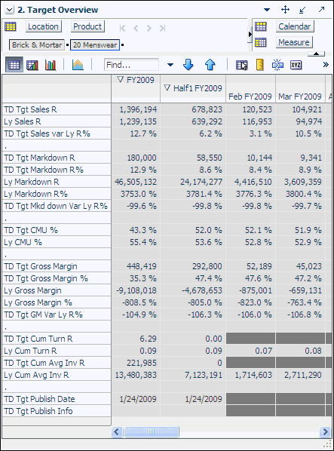The image size is (334, 451).
Task: Collapse the Half1 FY2009 column group
Action: click(x=167, y=87)
